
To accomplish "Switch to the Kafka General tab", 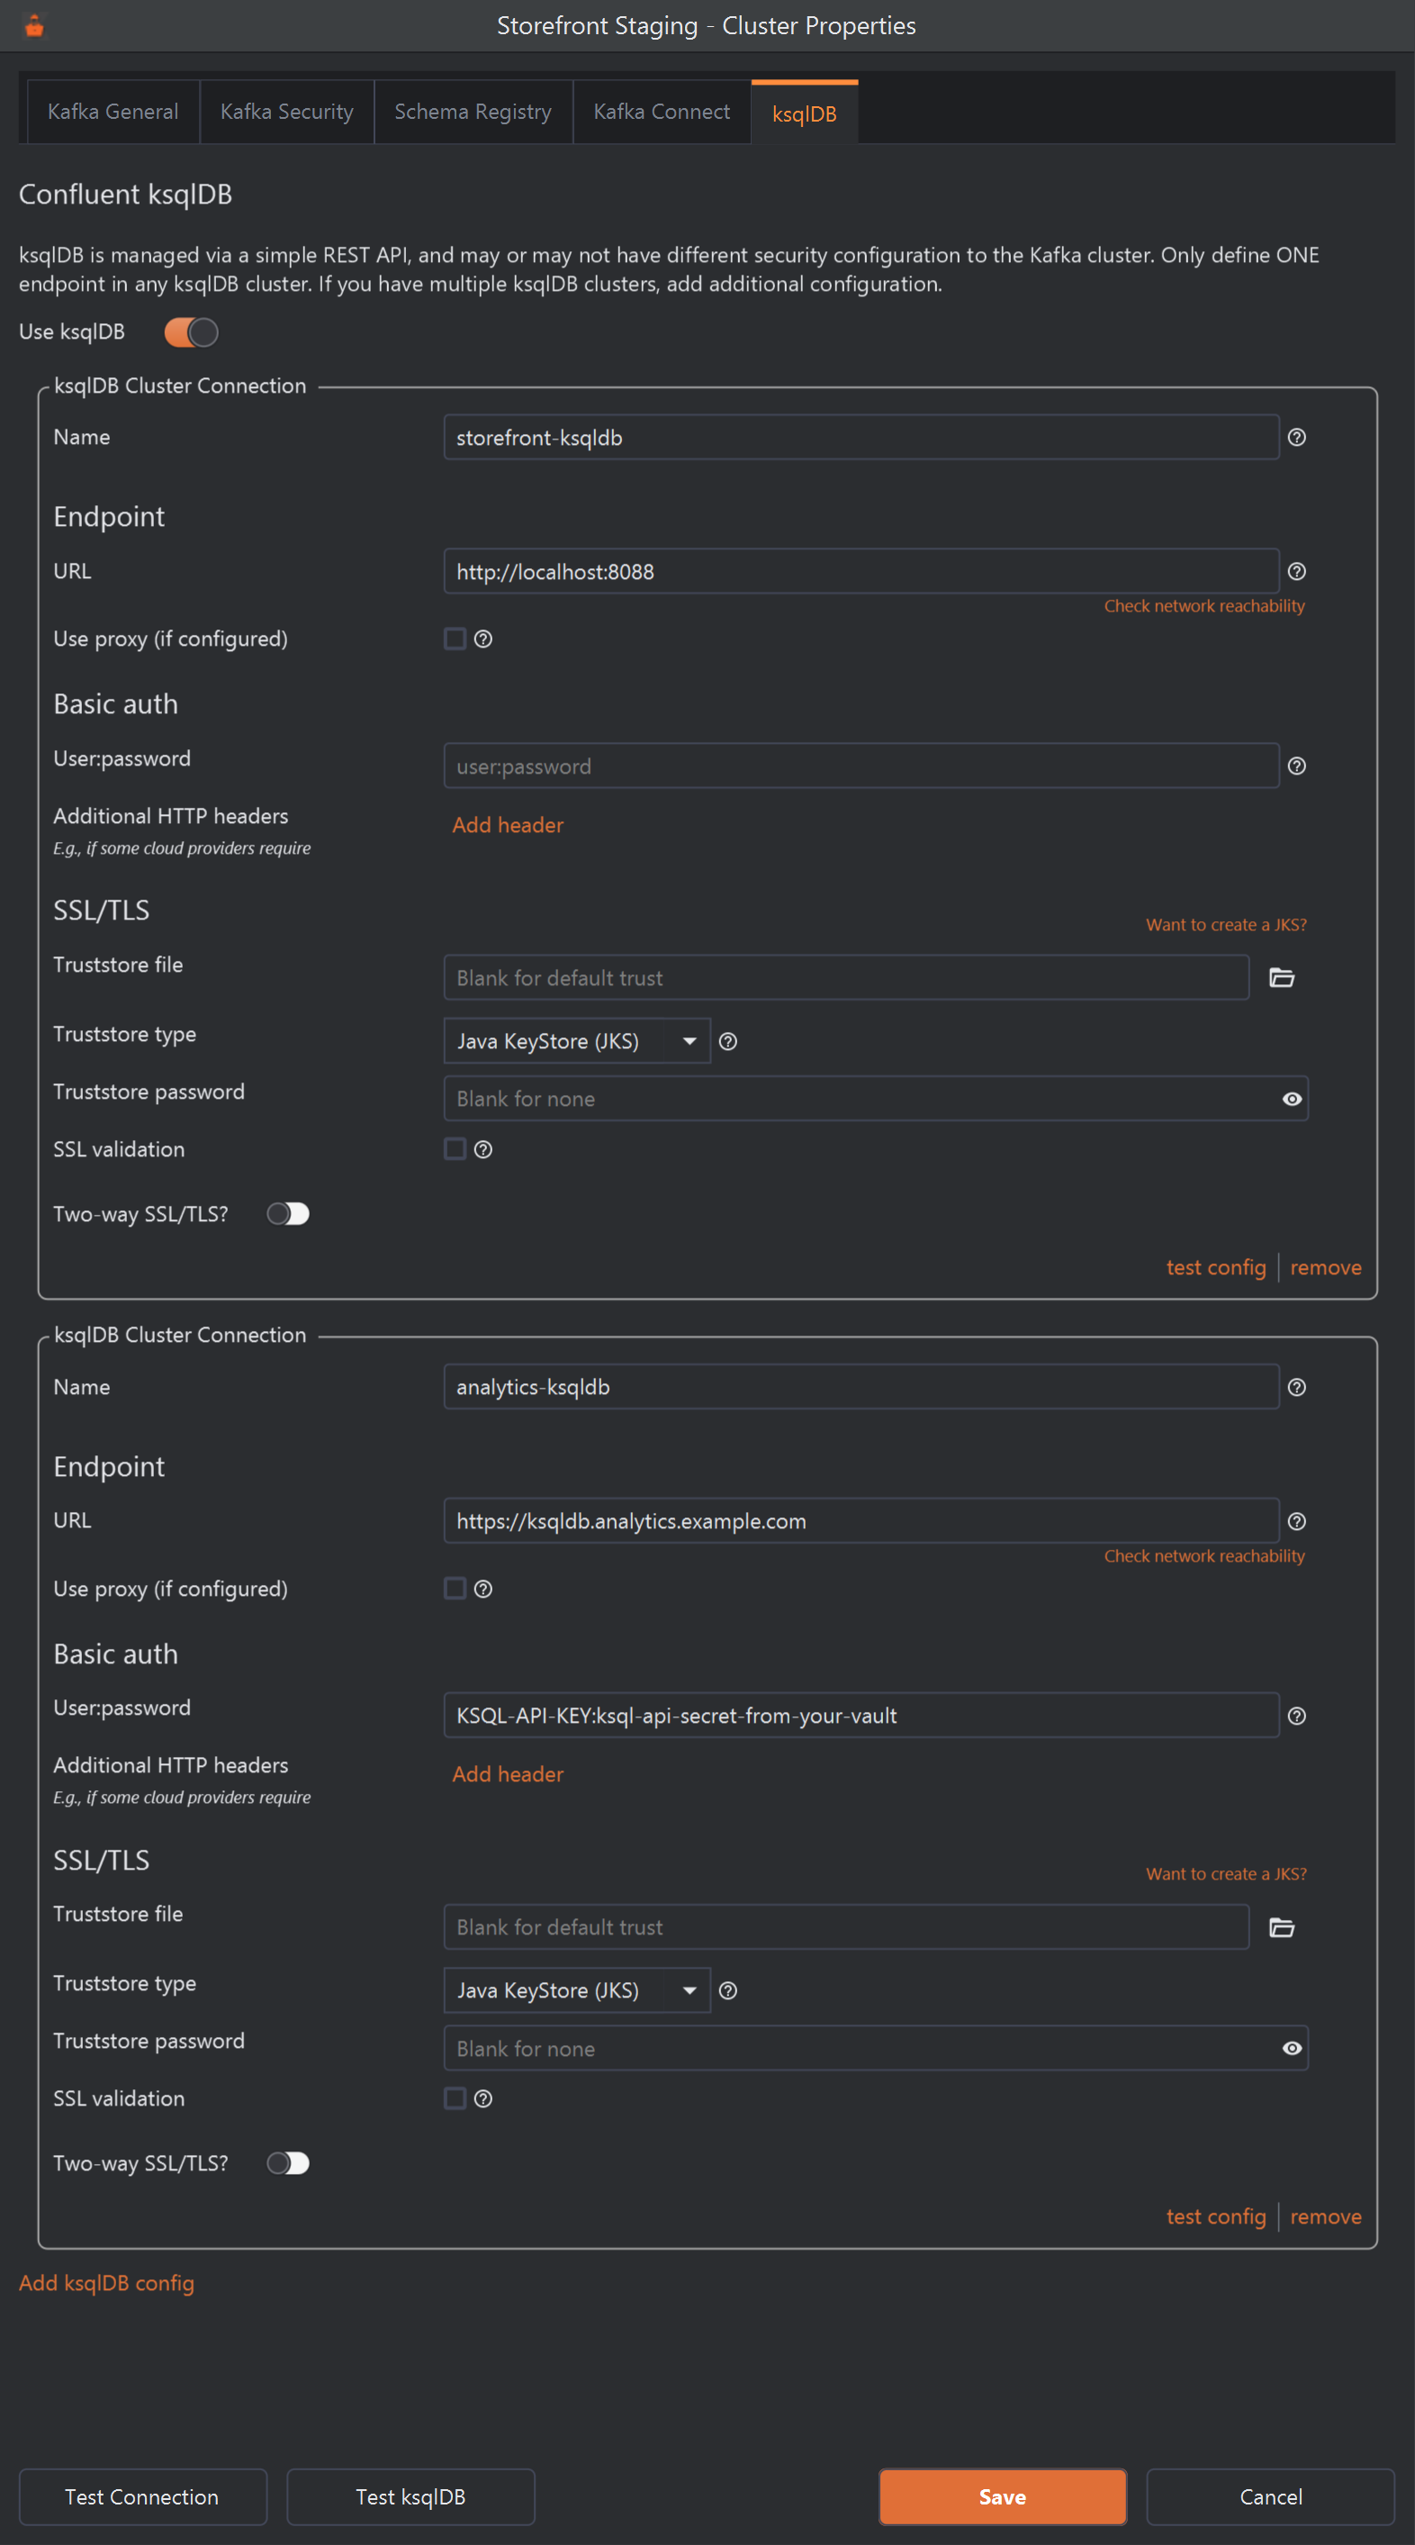I will coord(113,112).
